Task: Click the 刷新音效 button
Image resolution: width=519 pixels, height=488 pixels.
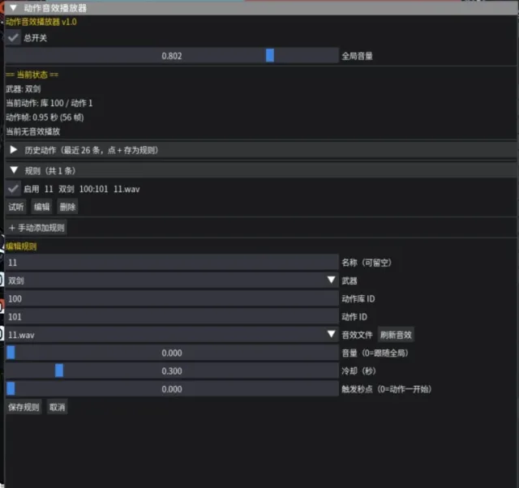Action: point(396,335)
